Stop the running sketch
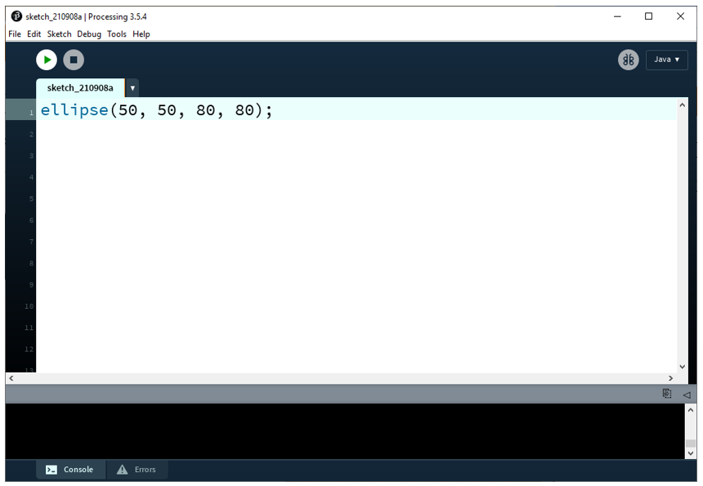 74,60
